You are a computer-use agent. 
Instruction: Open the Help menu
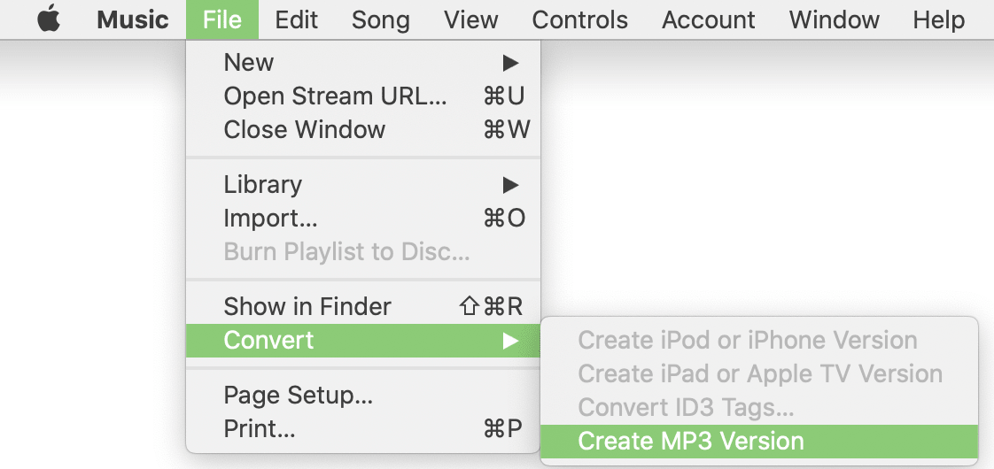point(938,19)
